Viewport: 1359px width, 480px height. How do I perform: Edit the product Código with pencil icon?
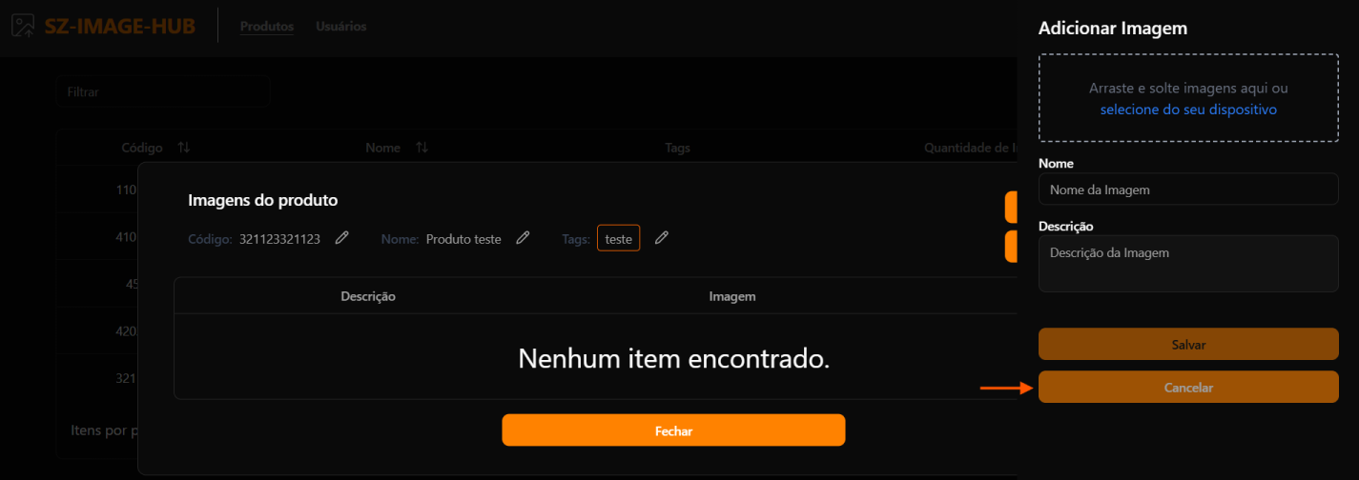point(342,238)
